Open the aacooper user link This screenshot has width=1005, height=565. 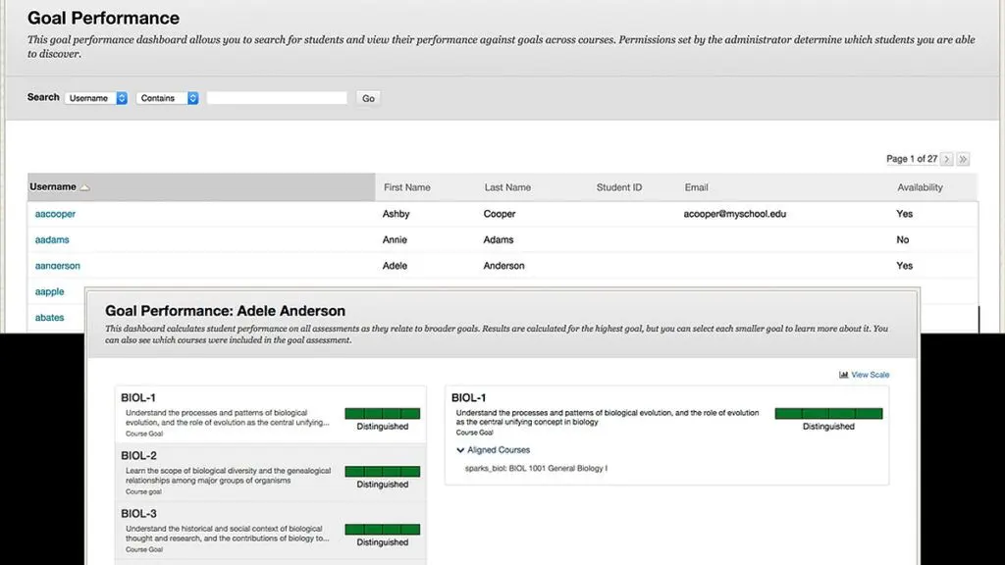click(x=55, y=214)
